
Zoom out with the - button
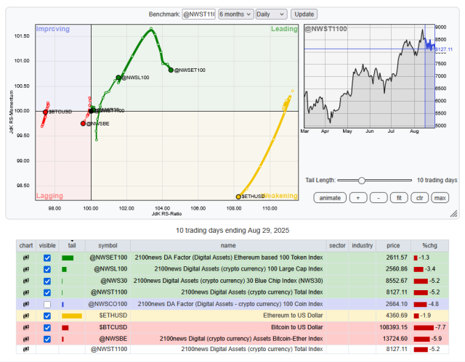tap(379, 198)
